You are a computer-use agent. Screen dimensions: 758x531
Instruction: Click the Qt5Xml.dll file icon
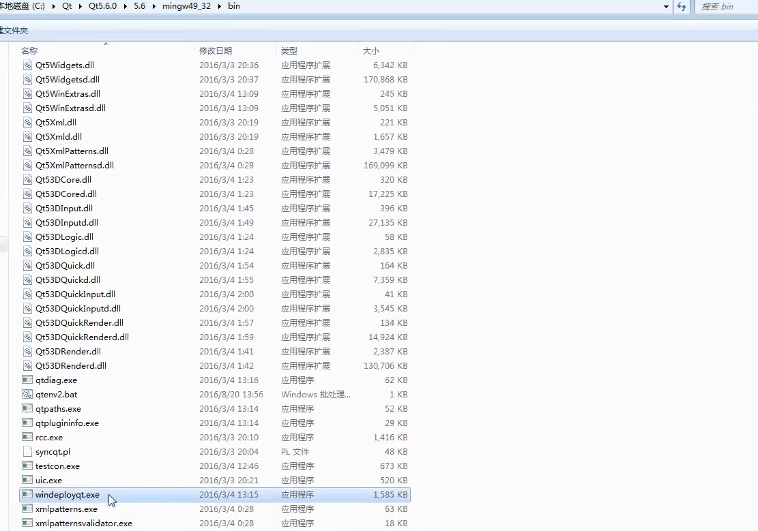27,122
